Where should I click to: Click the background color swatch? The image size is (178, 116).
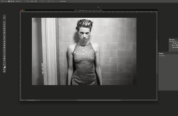[x=5, y=67]
